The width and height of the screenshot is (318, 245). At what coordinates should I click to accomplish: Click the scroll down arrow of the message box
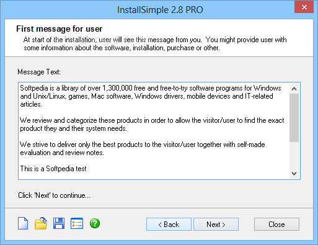click(x=294, y=174)
